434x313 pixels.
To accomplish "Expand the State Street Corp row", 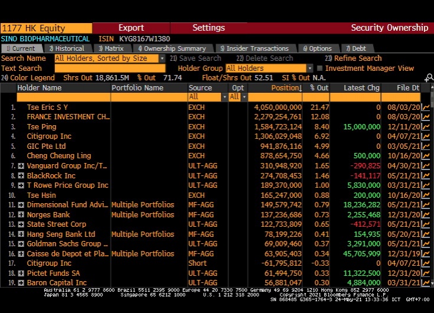I will (x=21, y=224).
